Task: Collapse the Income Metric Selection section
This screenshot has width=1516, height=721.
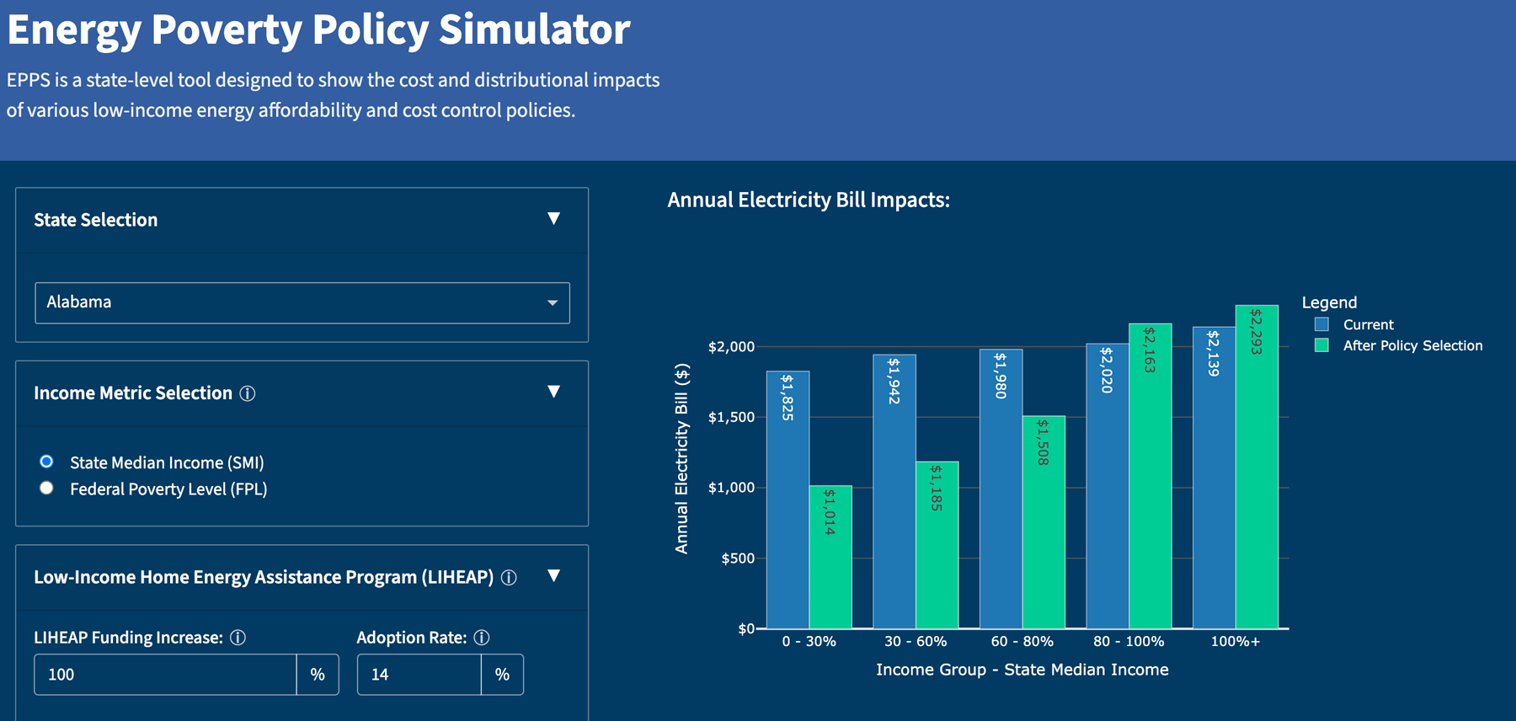Action: click(x=553, y=392)
